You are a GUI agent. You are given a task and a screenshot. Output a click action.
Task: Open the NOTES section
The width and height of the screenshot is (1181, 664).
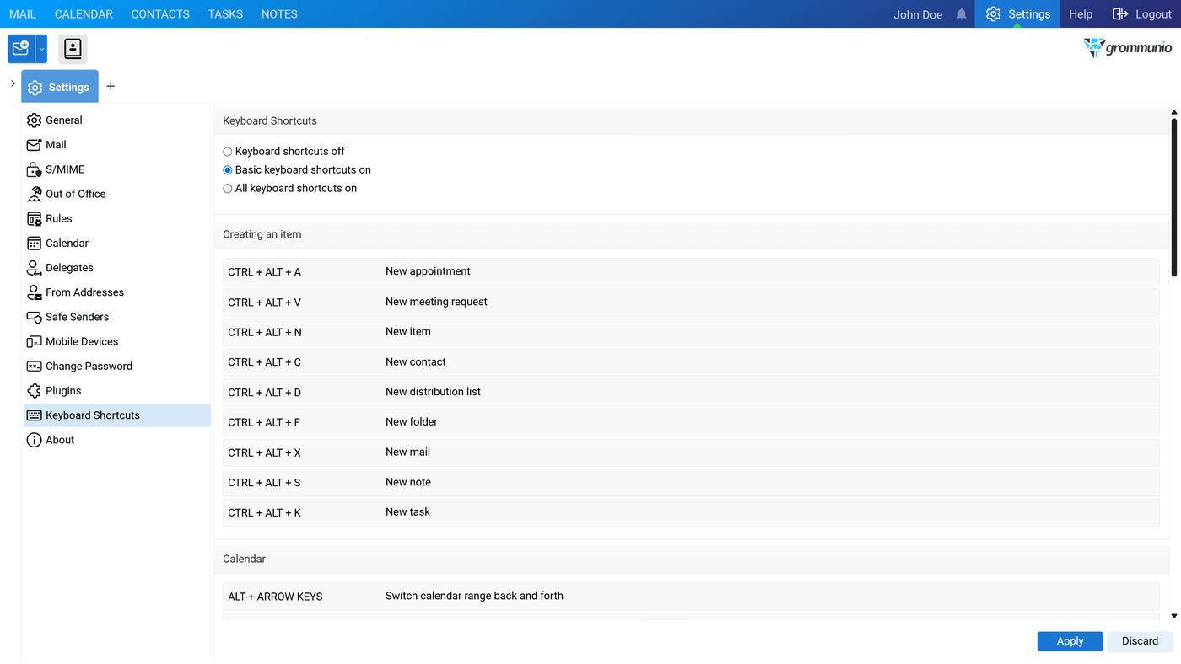(279, 14)
